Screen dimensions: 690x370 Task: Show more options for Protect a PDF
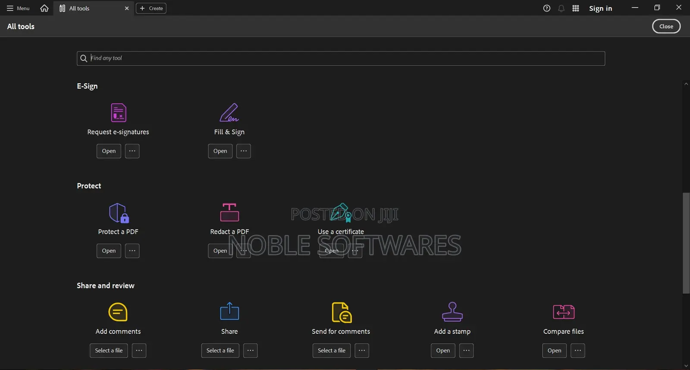click(132, 251)
